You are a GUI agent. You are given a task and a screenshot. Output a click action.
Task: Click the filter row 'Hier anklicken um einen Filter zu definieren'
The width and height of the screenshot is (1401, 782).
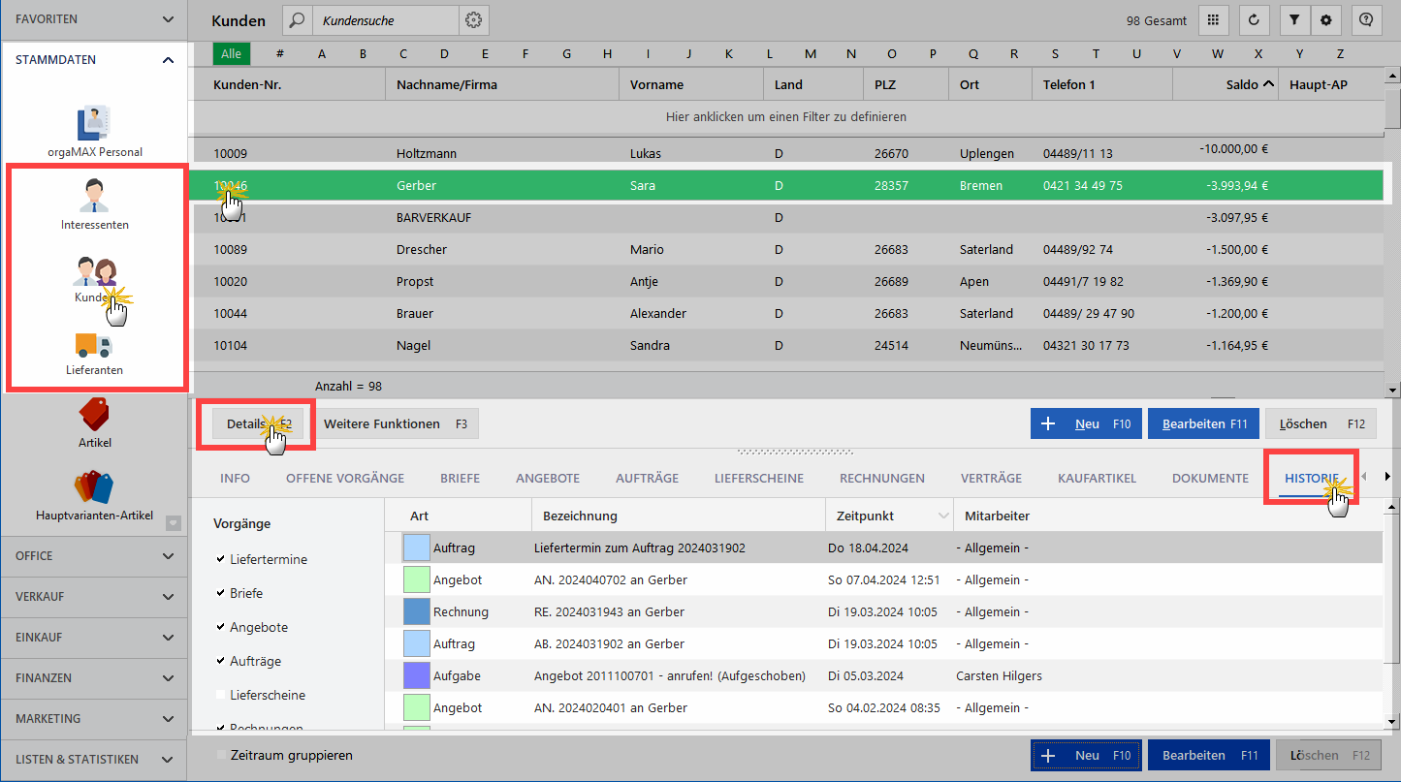786,116
